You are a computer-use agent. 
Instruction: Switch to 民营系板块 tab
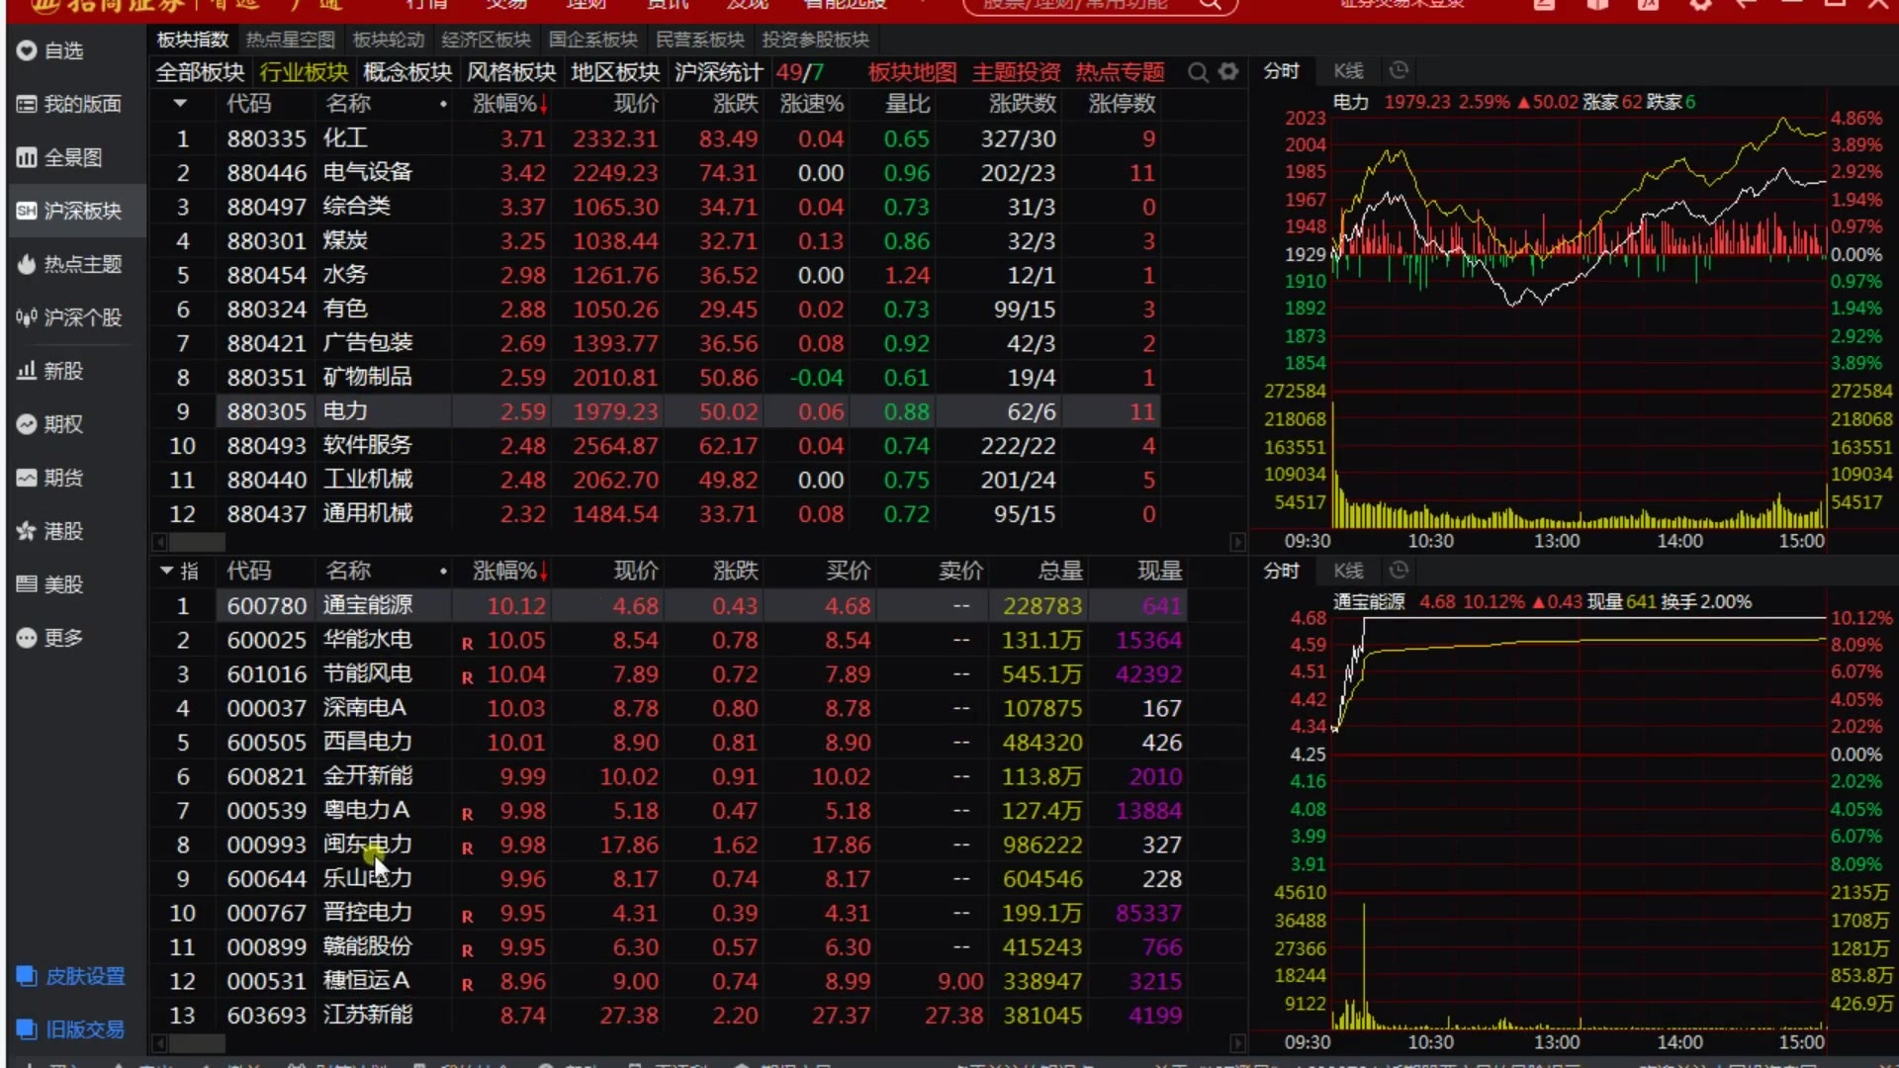point(700,40)
